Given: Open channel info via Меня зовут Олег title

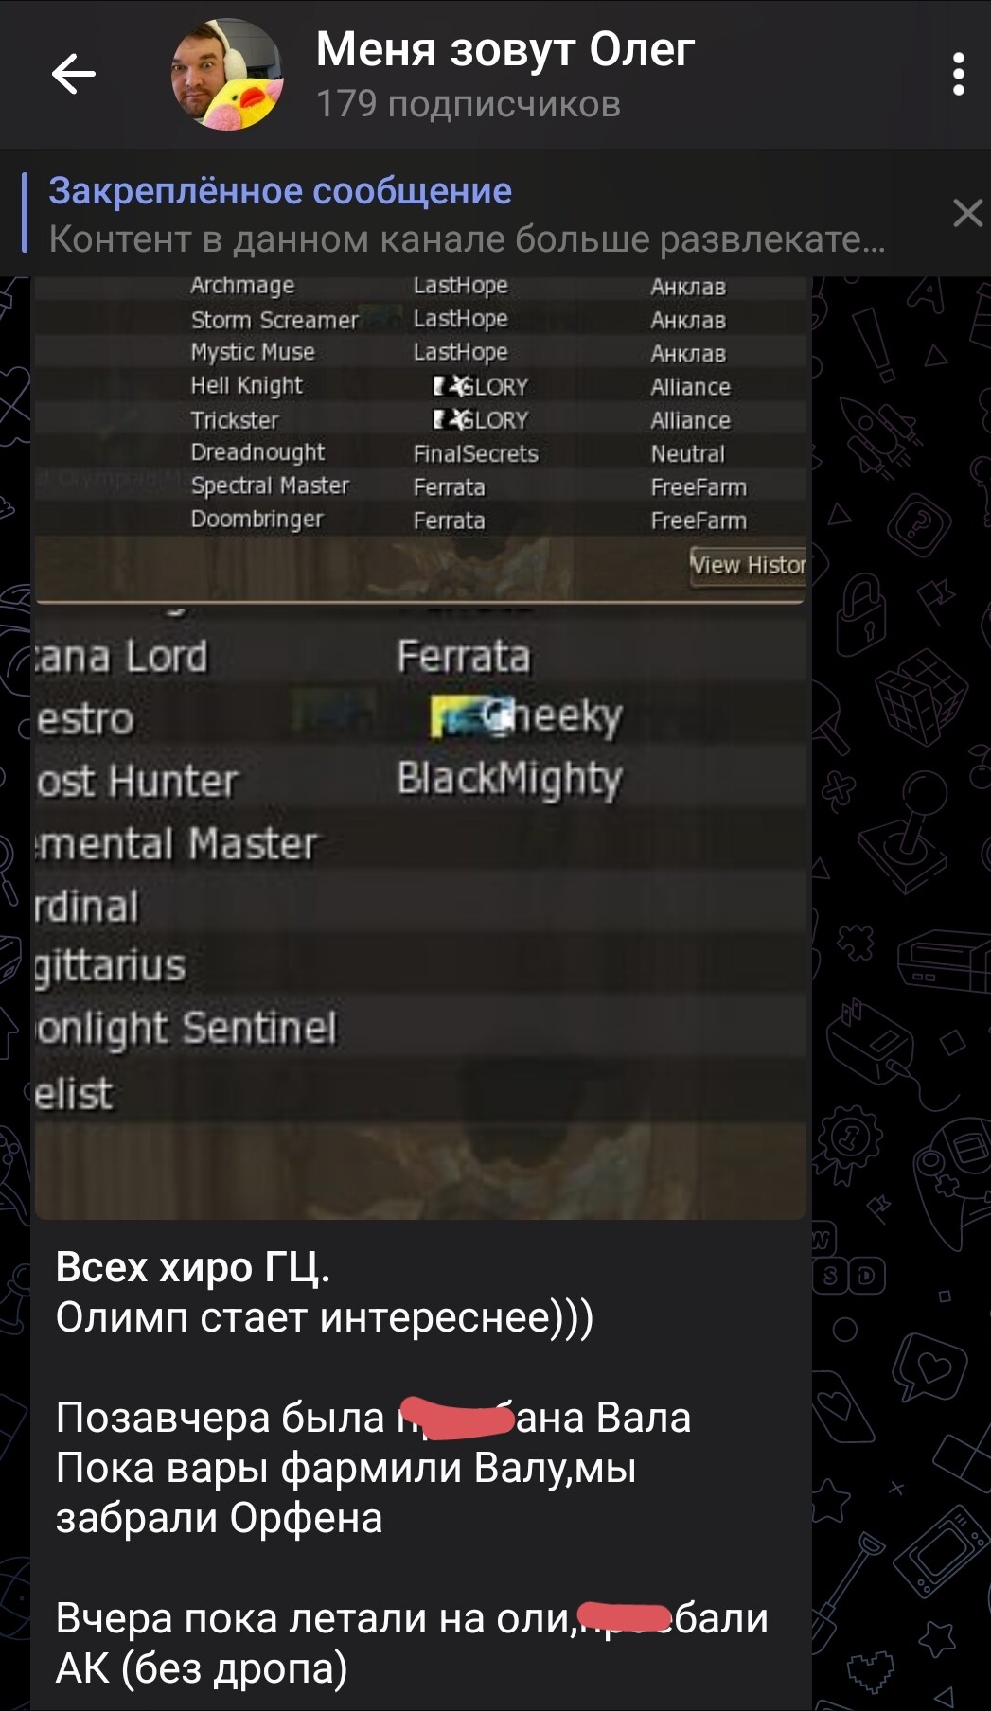Looking at the screenshot, I should point(505,49).
